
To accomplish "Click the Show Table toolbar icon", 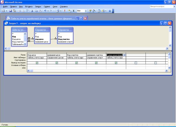I will pos(69,11).
